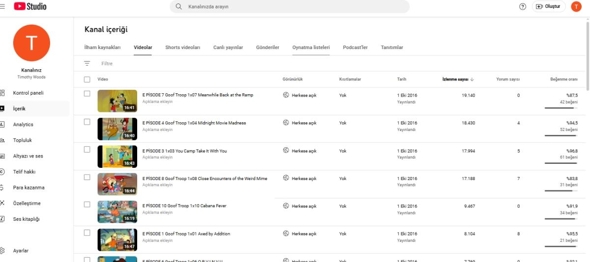Switch to the Oynatma listeleri tab

[x=311, y=48]
